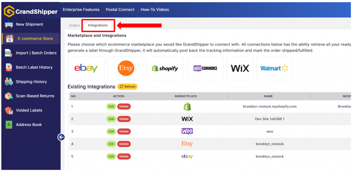Click the GrandShipper logo
The width and height of the screenshot is (352, 171).
point(31,11)
